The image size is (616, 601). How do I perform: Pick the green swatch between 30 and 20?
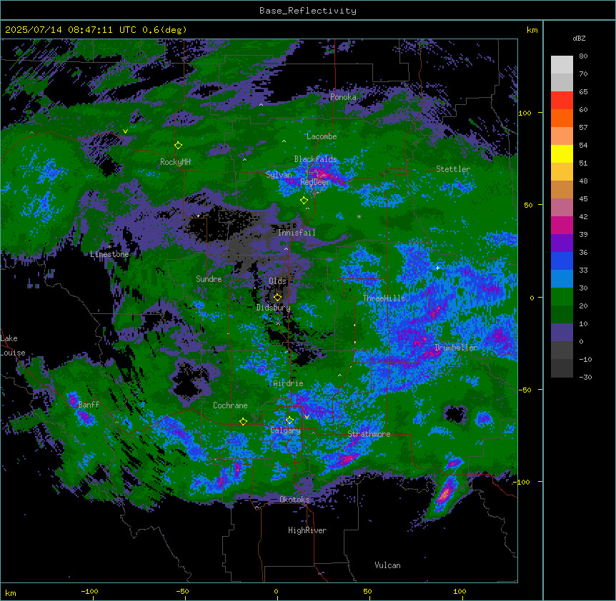(x=562, y=297)
